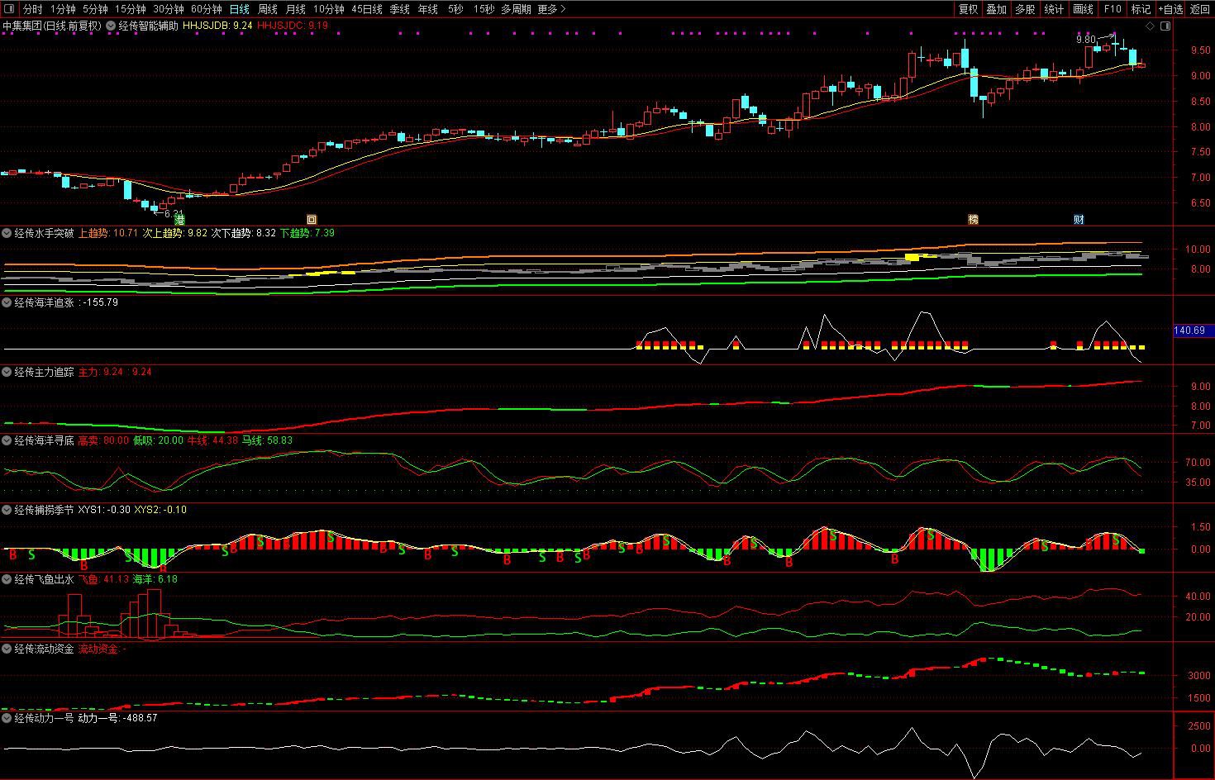1215x780 pixels.
Task: Click the 叠加 overlay button
Action: click(x=997, y=9)
